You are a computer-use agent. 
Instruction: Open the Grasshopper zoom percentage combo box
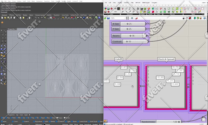118,18
